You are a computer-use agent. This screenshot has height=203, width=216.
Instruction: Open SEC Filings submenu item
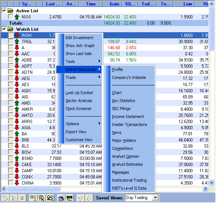tap(129, 109)
